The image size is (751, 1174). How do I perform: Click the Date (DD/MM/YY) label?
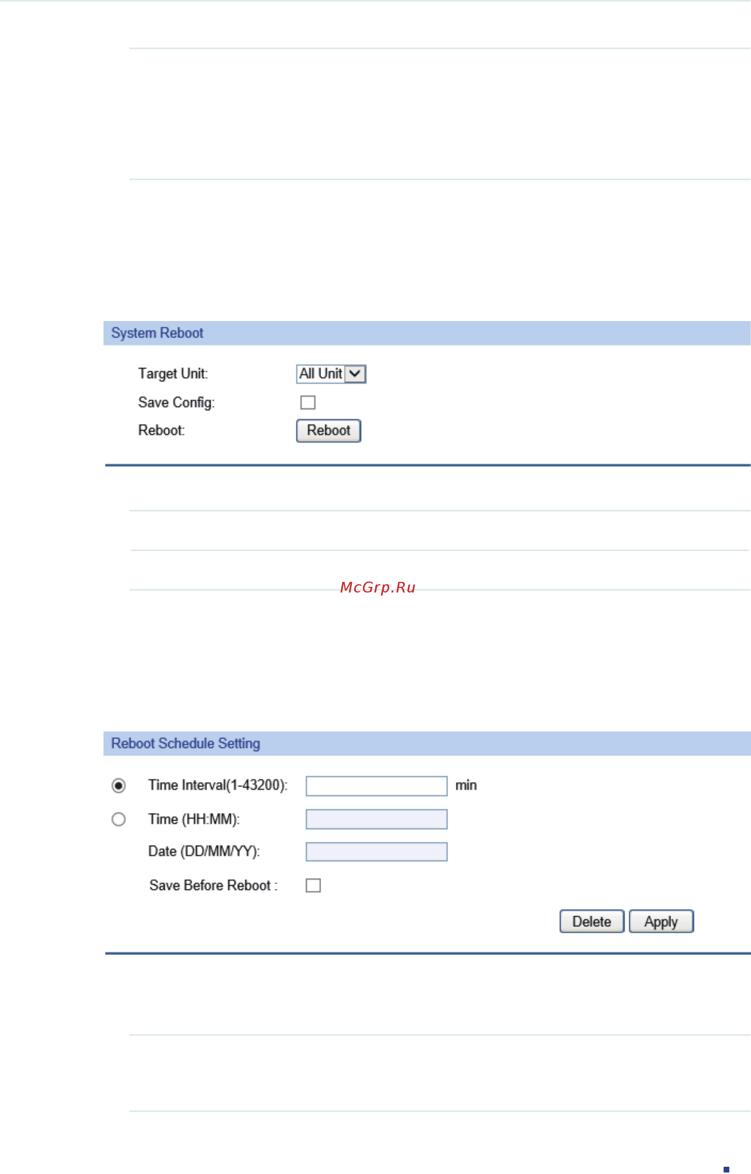(x=204, y=852)
